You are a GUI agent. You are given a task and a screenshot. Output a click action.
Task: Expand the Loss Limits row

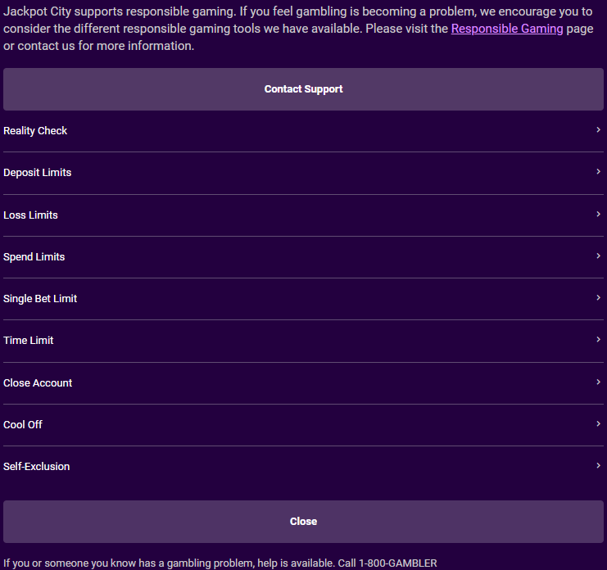coord(303,215)
